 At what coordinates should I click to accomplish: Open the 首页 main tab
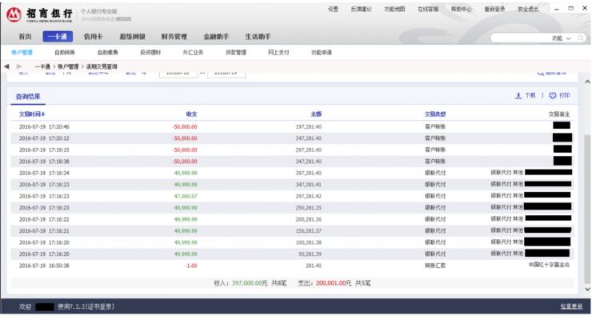coord(26,37)
